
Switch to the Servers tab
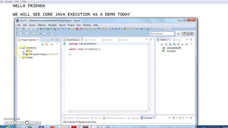coord(96,118)
